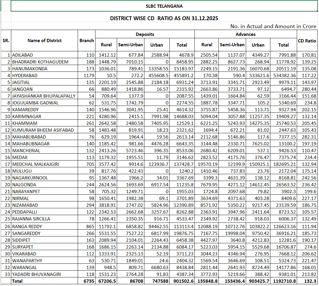Select the DISTRICT WISE CD RATIO heading
319x286 pixels.
(164, 18)
